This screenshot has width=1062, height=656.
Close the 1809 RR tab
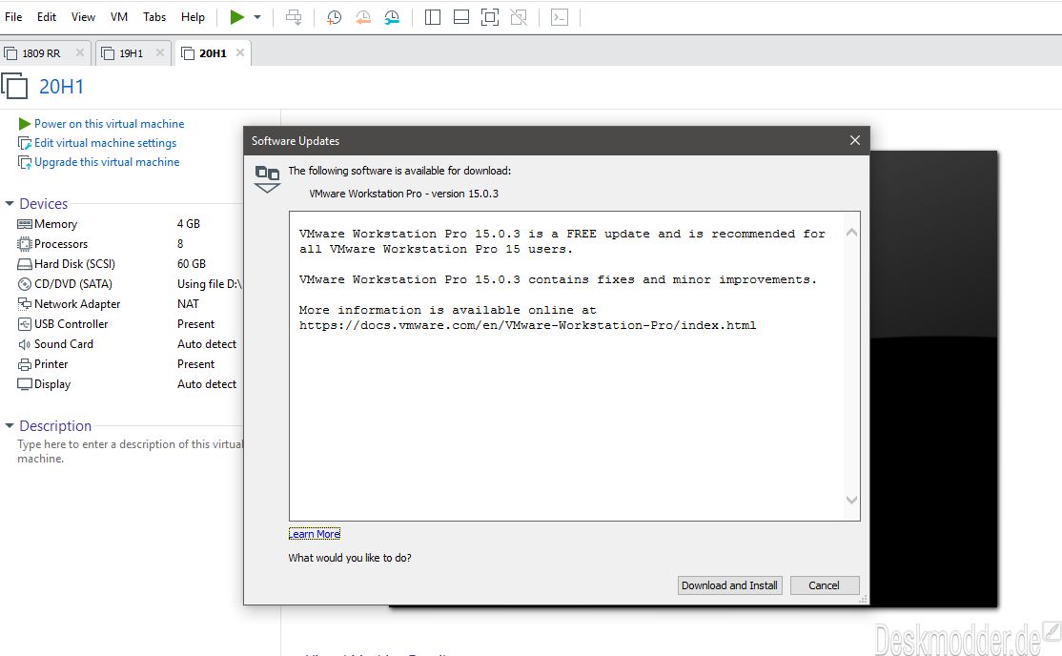80,52
